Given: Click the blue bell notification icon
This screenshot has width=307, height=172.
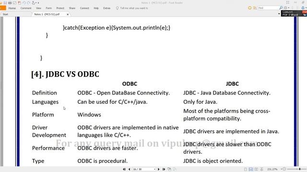Looking at the screenshot, I should point(303,8).
